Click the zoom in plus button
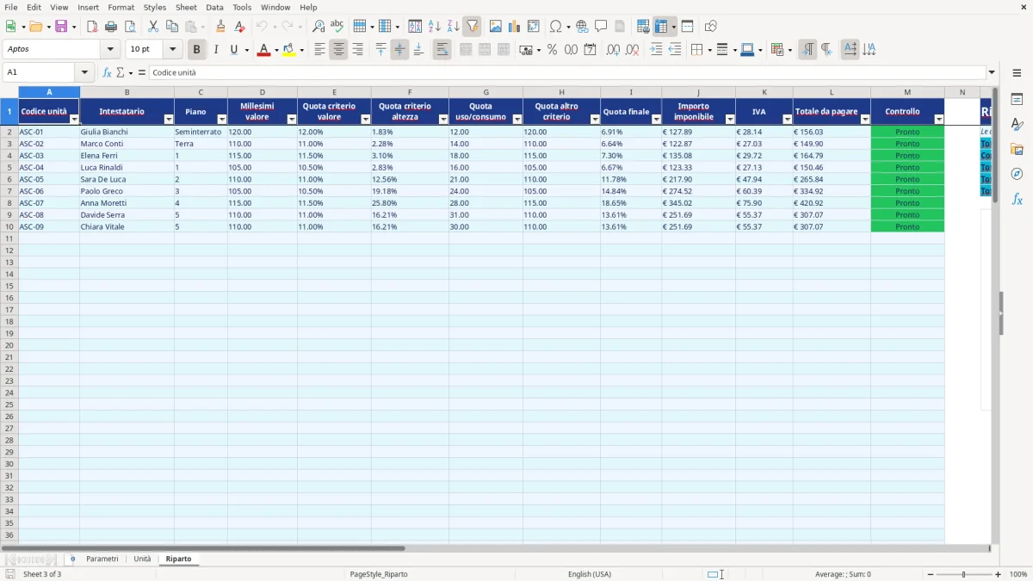 (x=998, y=574)
